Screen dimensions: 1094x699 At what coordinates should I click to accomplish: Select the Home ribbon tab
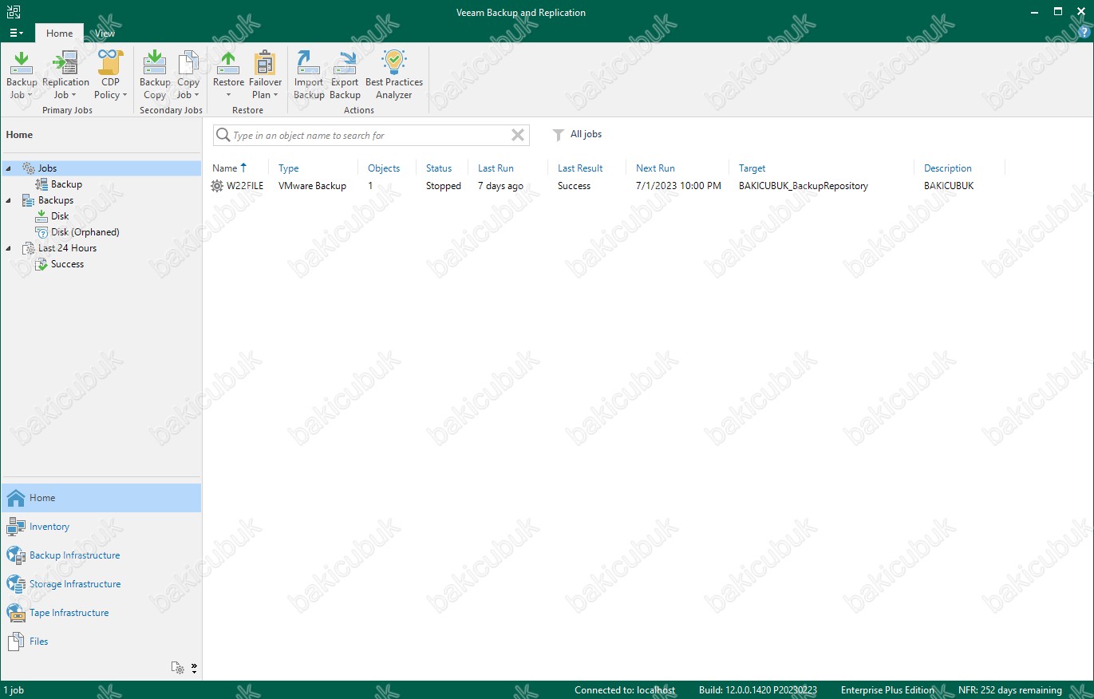[x=59, y=34]
